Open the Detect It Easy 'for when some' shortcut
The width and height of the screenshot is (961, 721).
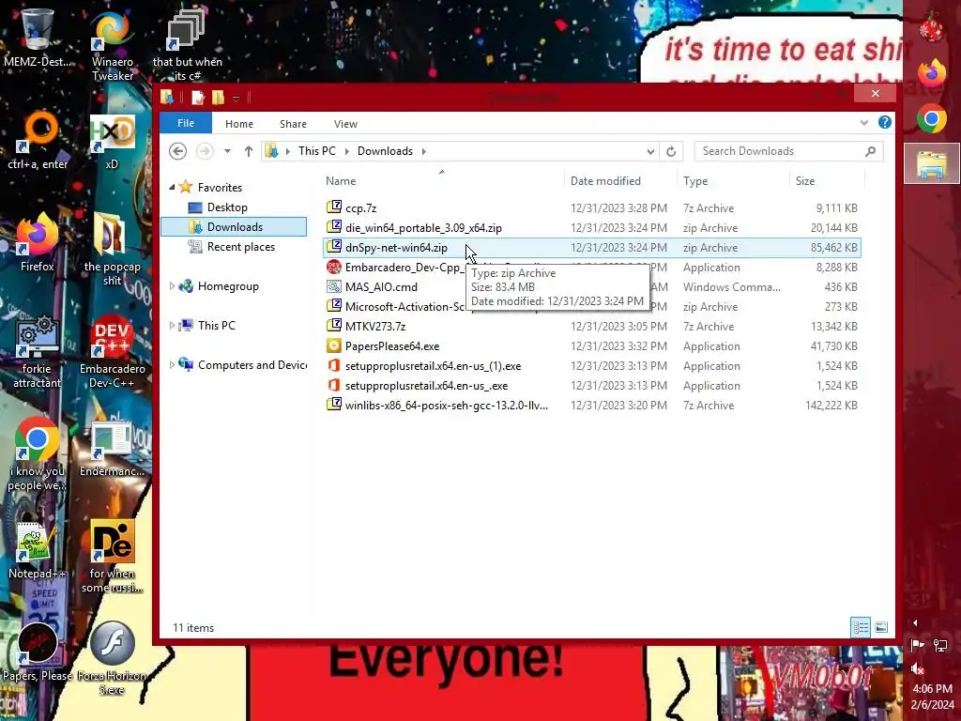(113, 557)
